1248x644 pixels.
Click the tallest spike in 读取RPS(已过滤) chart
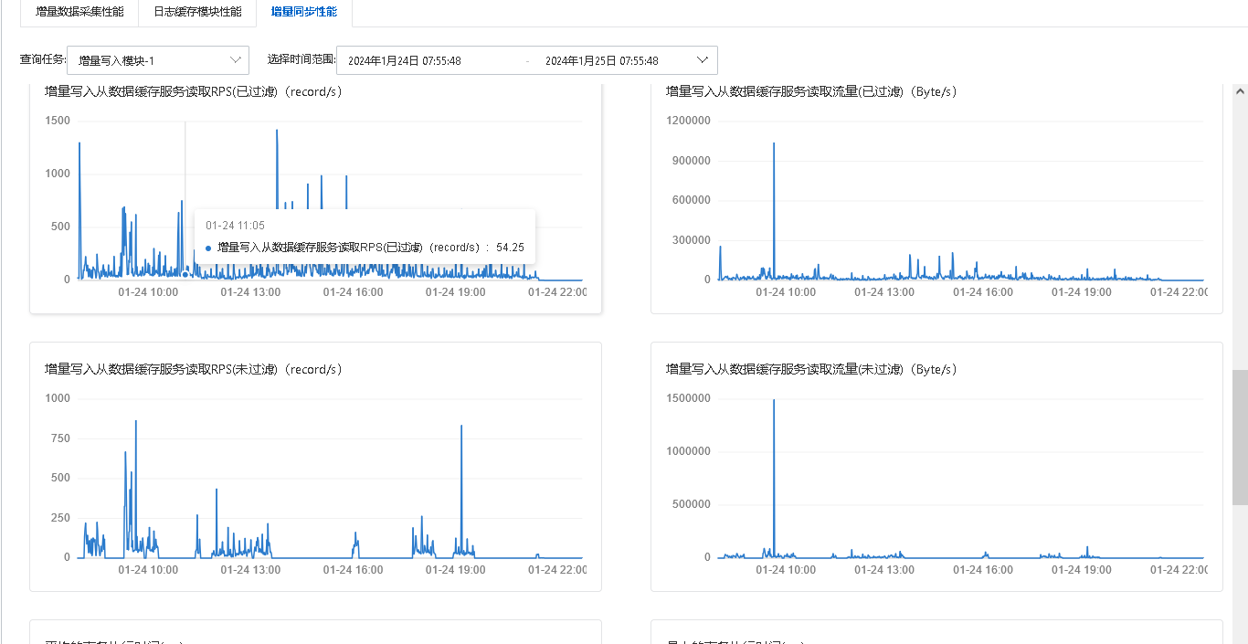click(x=277, y=131)
